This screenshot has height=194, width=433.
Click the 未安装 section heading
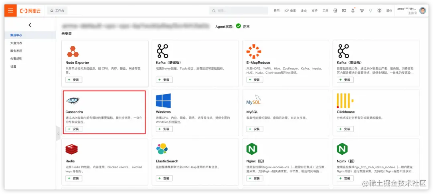(67, 34)
